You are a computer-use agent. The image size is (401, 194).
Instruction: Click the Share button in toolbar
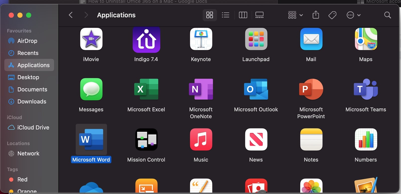click(316, 15)
